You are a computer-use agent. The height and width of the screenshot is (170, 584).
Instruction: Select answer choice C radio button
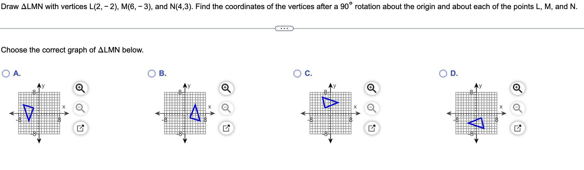coord(297,74)
